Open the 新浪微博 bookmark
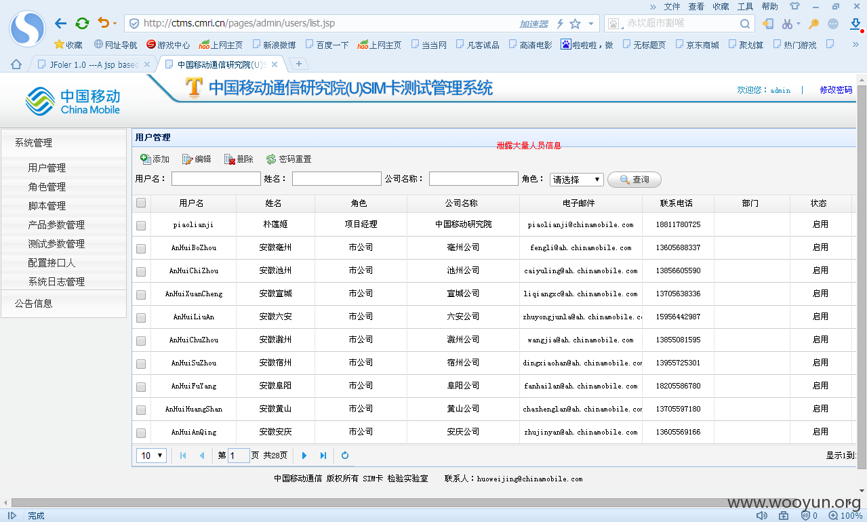This screenshot has height=522, width=867. pos(274,45)
